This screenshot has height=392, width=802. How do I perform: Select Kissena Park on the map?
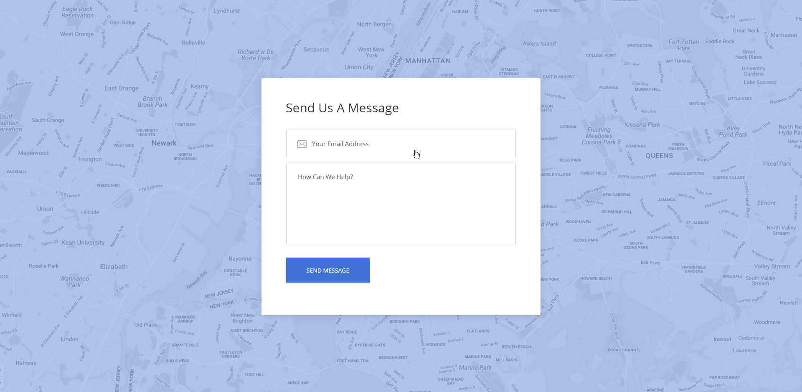click(642, 124)
